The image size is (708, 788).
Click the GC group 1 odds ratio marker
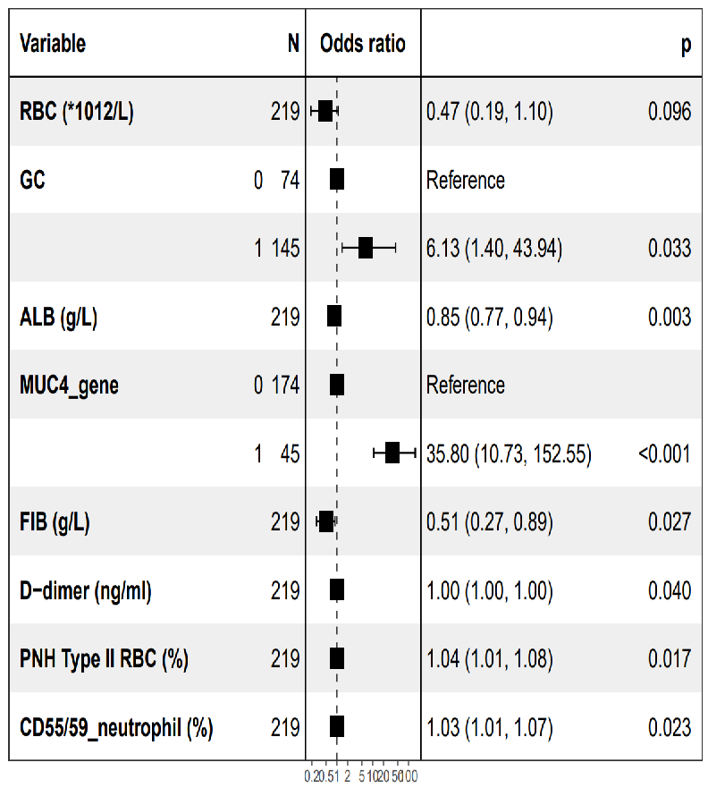coord(366,249)
